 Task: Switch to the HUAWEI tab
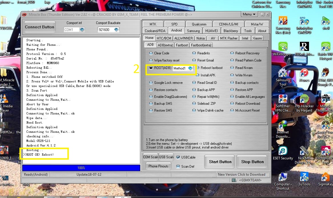click(x=211, y=31)
